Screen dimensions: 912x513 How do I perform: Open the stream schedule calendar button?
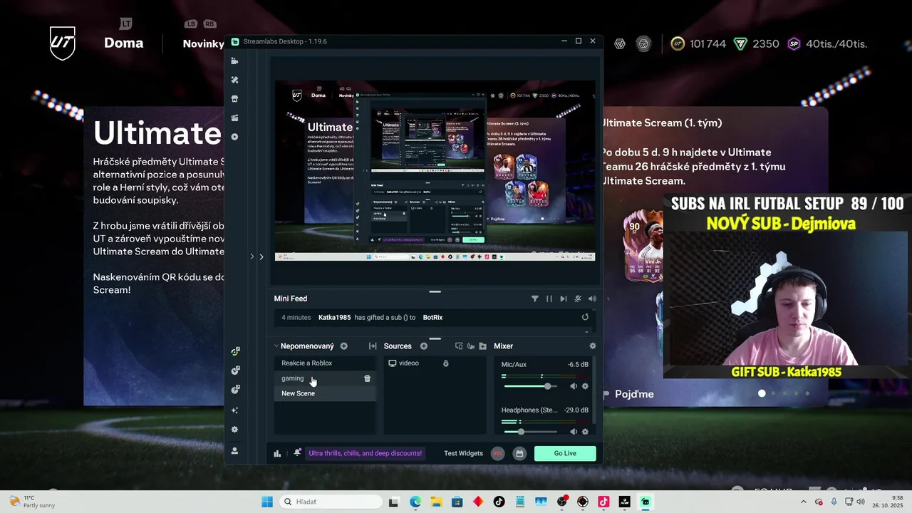(519, 453)
